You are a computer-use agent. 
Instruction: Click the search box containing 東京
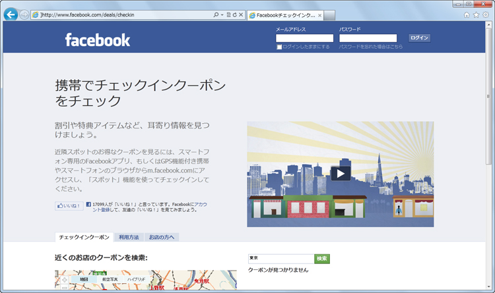(281, 259)
